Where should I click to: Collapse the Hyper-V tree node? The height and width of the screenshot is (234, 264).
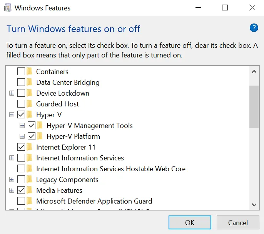(x=12, y=115)
